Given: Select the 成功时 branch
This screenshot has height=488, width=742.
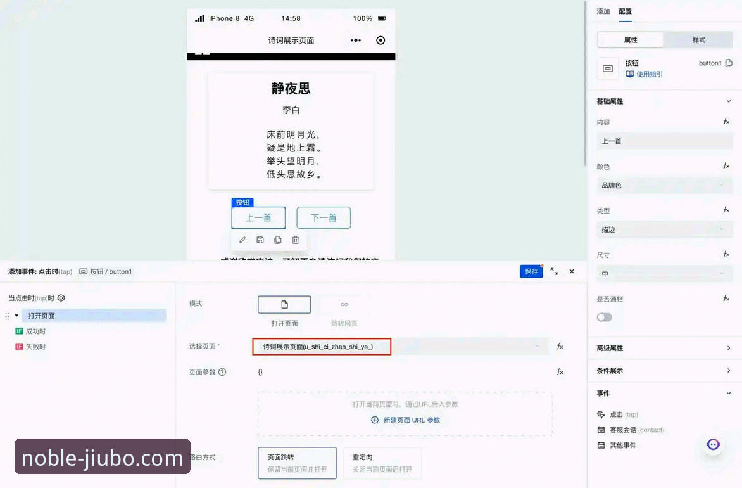Looking at the screenshot, I should (x=31, y=331).
